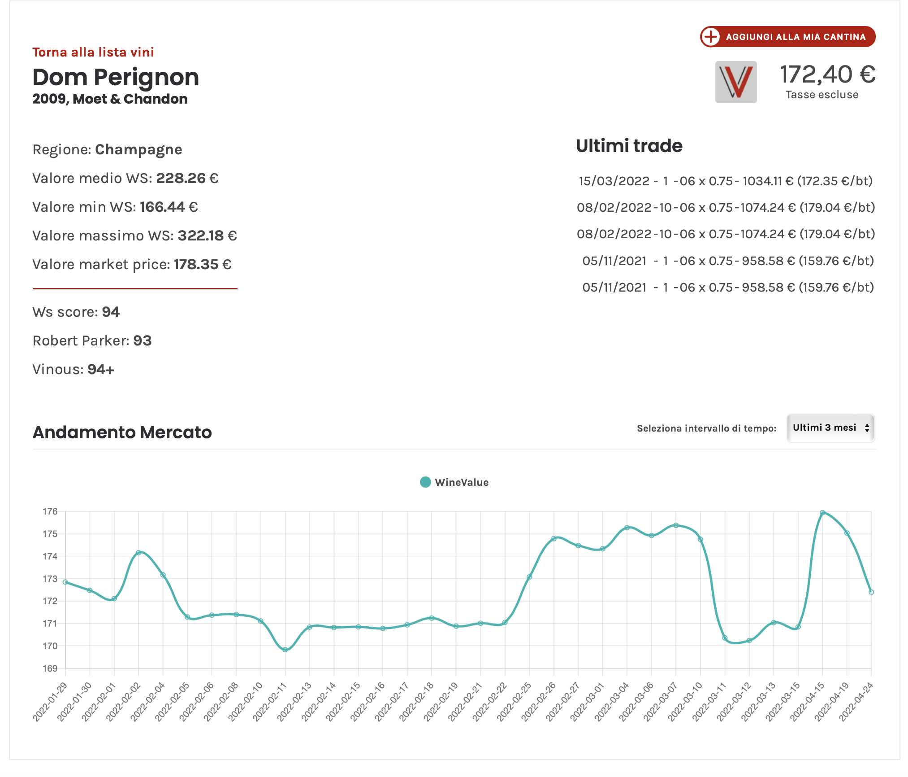Click the 2022-03-15 x-axis date label

click(782, 702)
